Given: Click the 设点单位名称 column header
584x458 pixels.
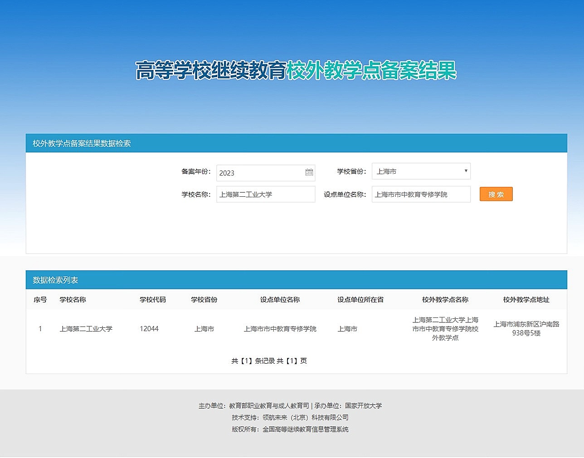Looking at the screenshot, I should 280,300.
